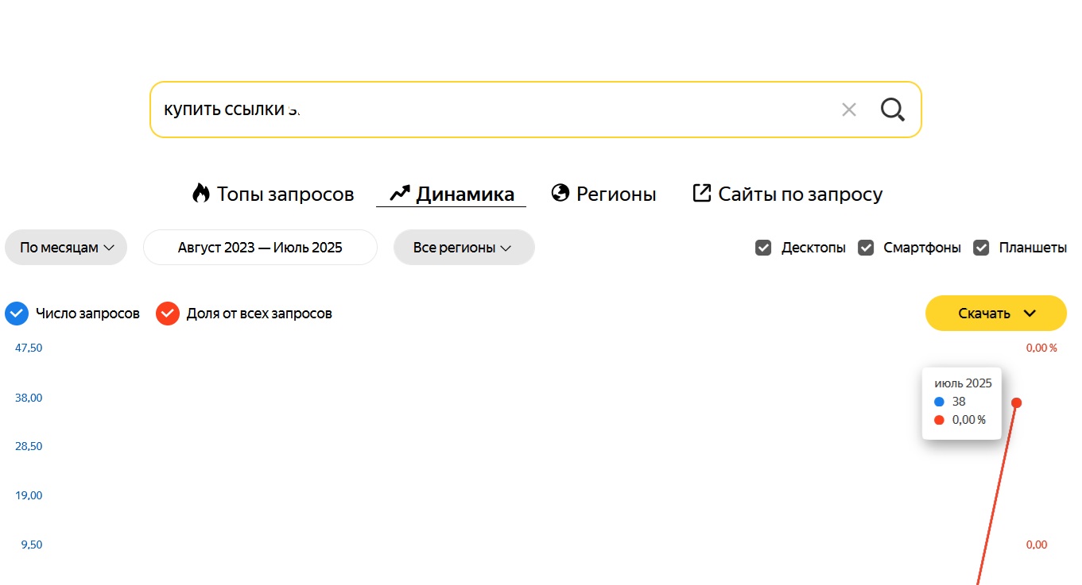The image size is (1082, 585).
Task: Expand the Все регионы dropdown
Action: 463,248
